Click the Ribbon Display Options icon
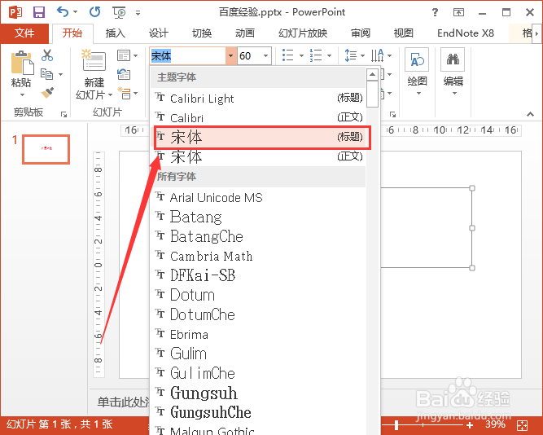This screenshot has width=543, height=435. (x=458, y=13)
